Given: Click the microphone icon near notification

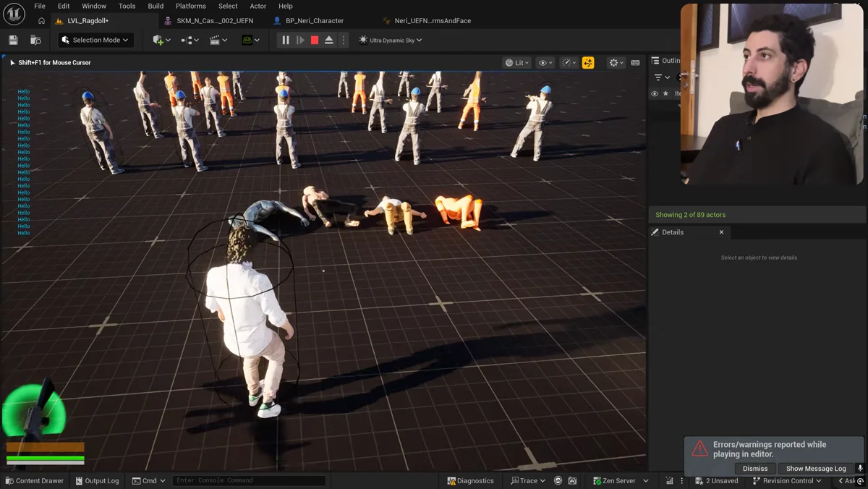Looking at the screenshot, I should click(x=860, y=468).
